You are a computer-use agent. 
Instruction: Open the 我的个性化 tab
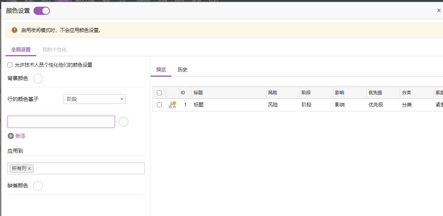pyautogui.click(x=54, y=50)
